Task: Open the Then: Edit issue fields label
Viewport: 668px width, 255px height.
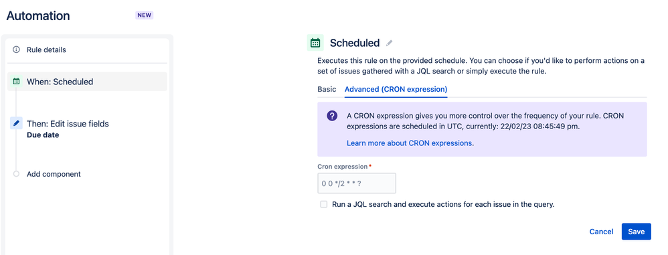Action: pyautogui.click(x=68, y=124)
